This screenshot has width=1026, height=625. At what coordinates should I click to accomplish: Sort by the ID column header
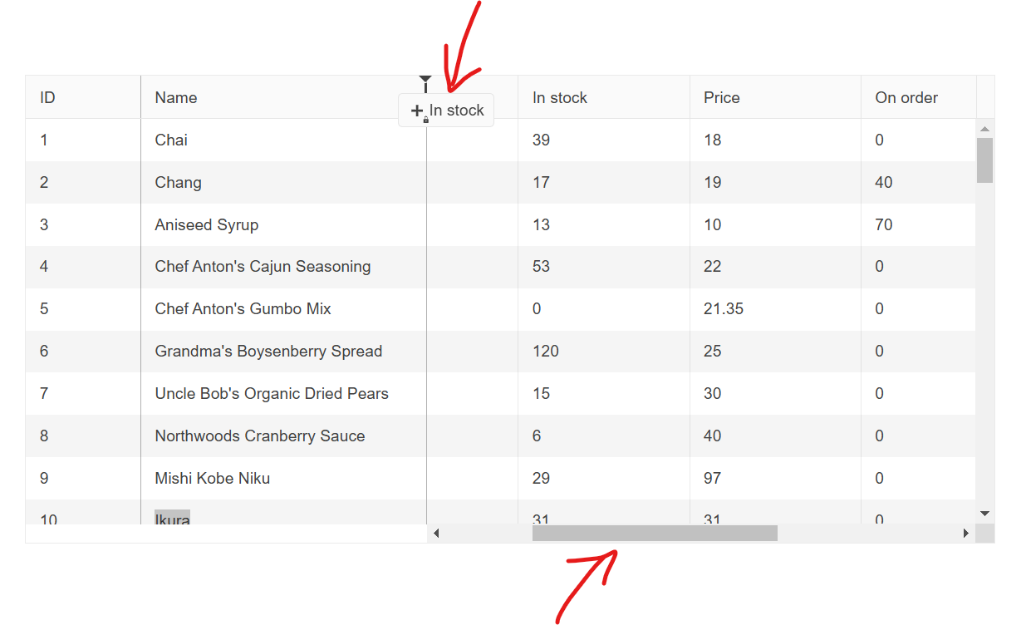point(48,97)
